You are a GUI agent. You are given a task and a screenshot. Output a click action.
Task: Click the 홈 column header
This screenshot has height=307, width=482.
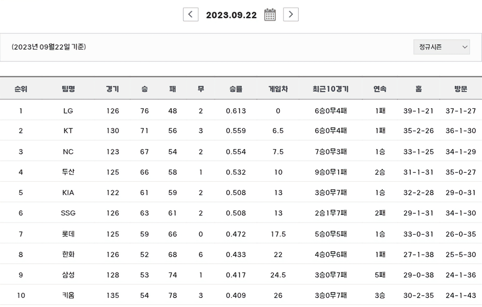pos(419,89)
